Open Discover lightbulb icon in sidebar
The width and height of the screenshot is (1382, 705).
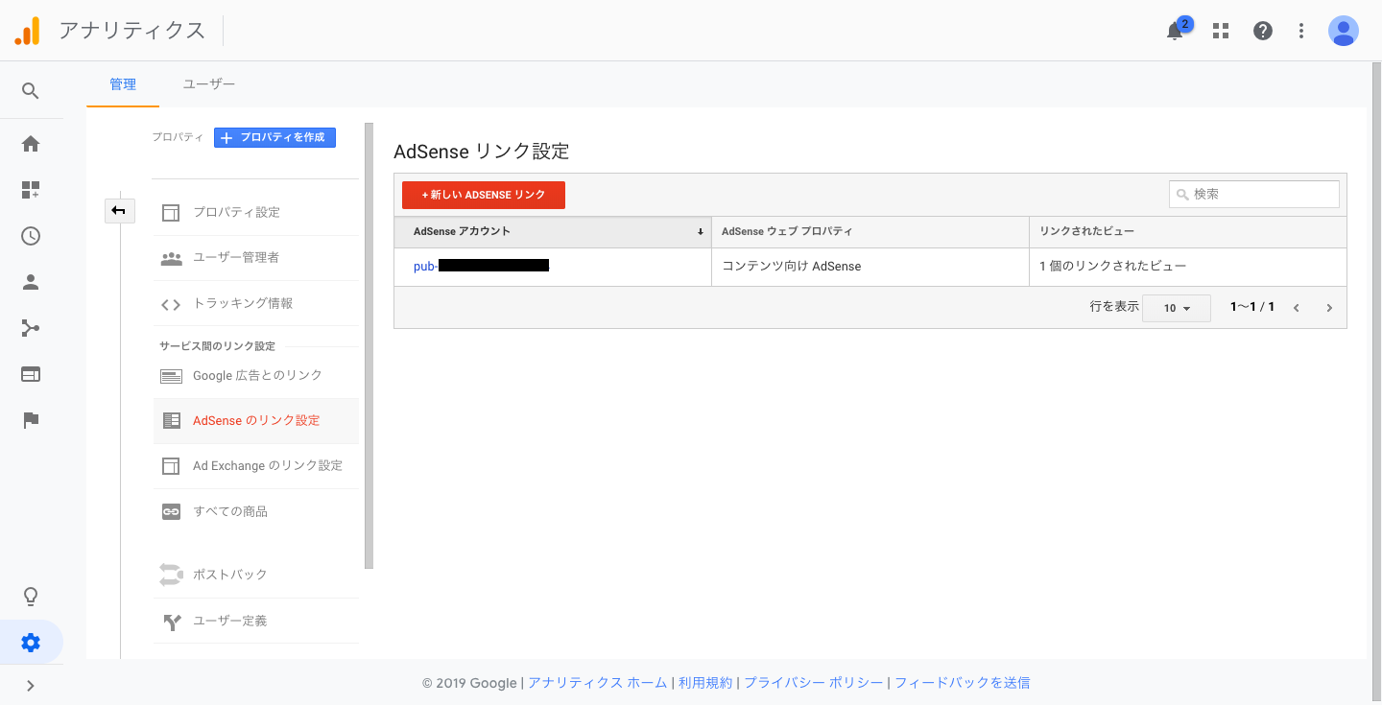[31, 597]
